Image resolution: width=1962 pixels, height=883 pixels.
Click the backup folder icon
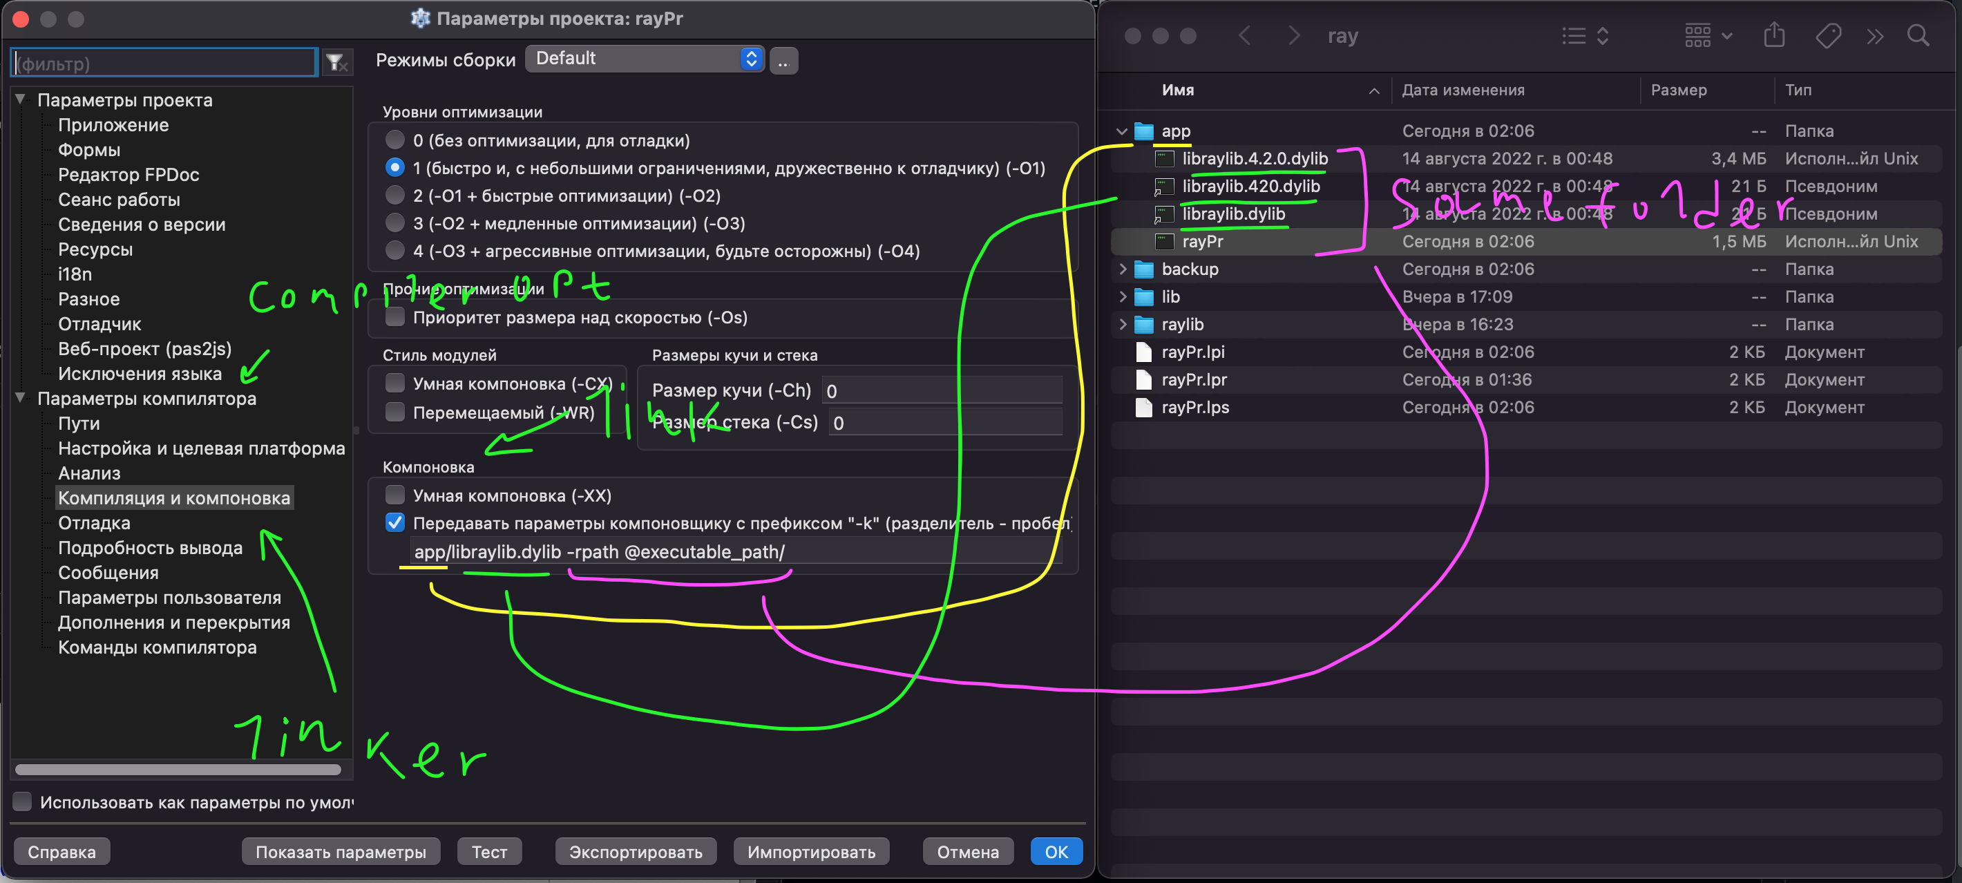1144,269
